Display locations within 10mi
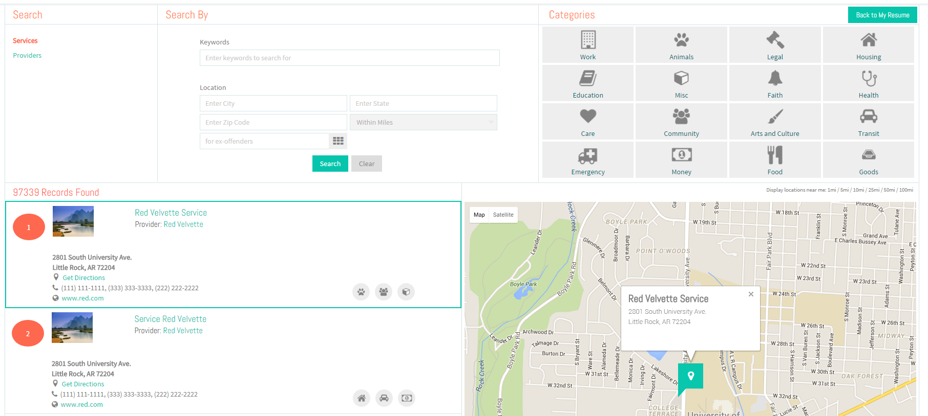The image size is (928, 416). coord(858,190)
